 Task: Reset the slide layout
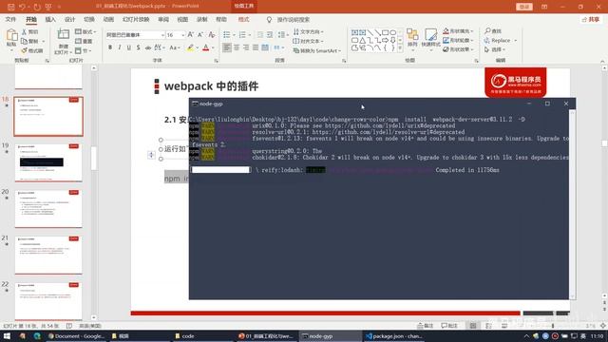(84, 41)
